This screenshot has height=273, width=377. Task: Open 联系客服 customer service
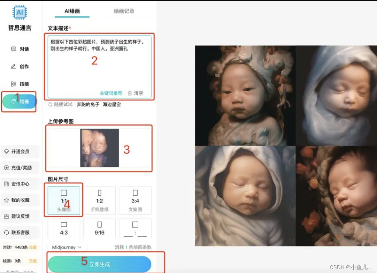(20, 232)
